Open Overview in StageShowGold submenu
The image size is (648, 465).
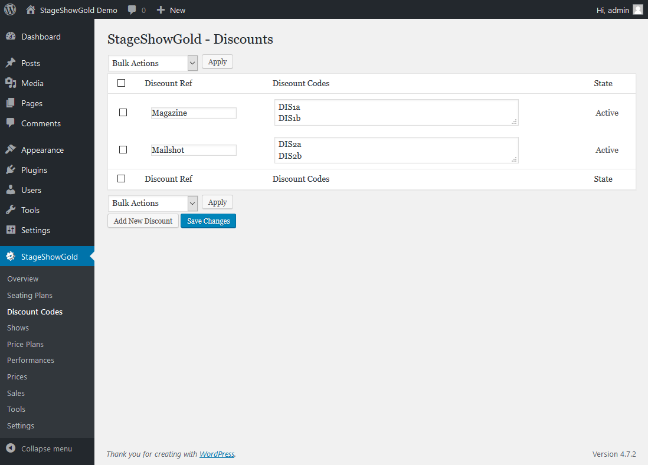(23, 279)
